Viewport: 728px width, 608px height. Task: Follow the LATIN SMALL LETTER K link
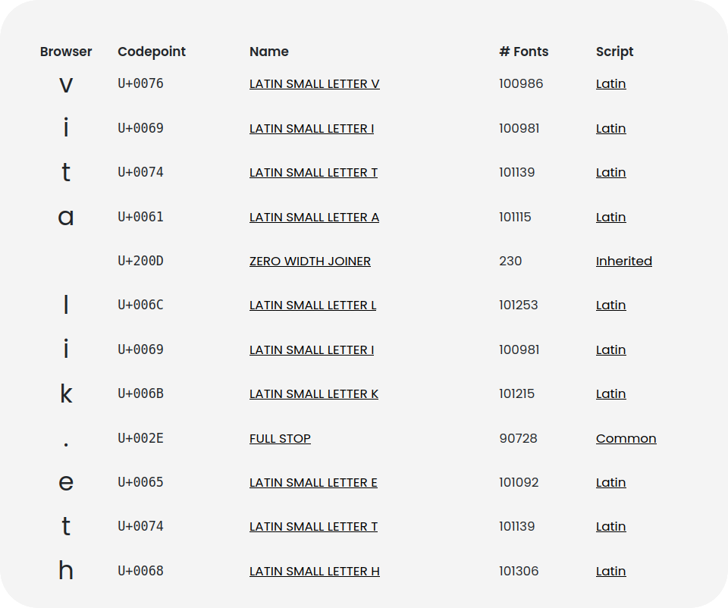point(313,394)
